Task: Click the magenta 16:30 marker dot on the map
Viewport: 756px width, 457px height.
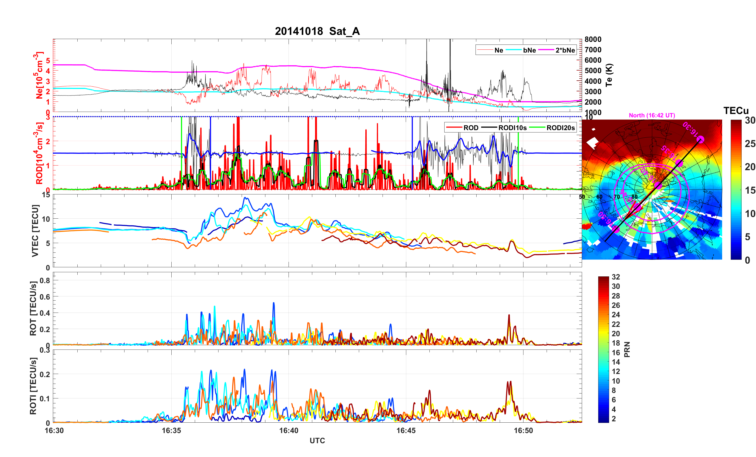Action: pyautogui.click(x=700, y=139)
